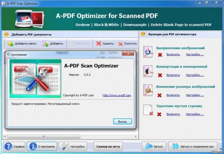The image size is (224, 154).
Task: Select the Удаление пустых страниц page icon
Action: click(x=148, y=110)
